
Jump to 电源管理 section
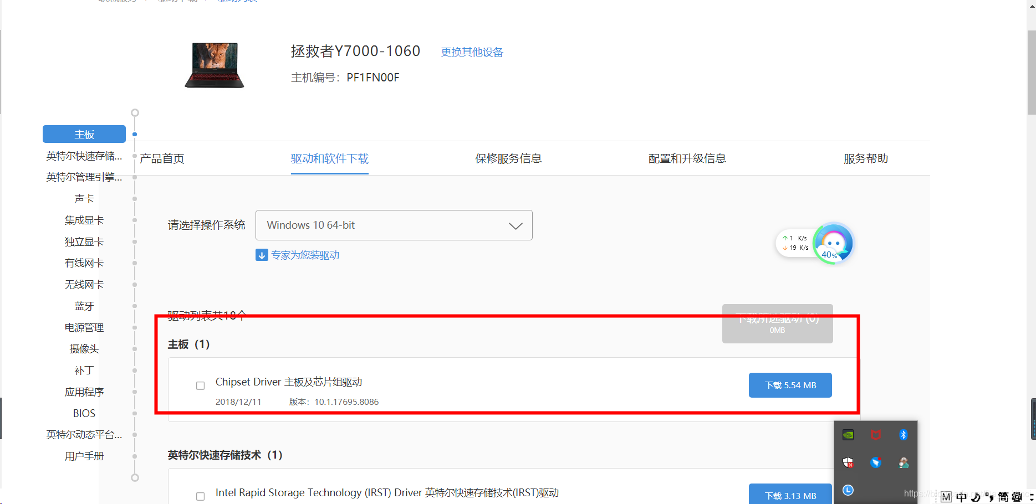click(x=84, y=327)
